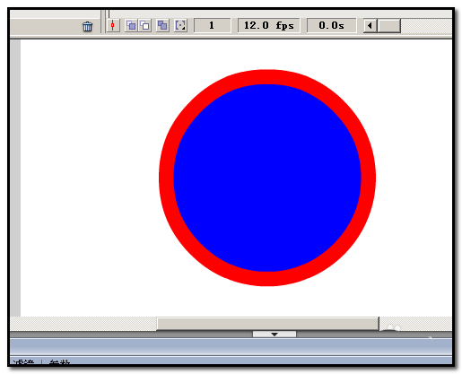Viewport: 462px width, 374px height.
Task: Click the timeline scroll left arrow
Action: (x=370, y=26)
